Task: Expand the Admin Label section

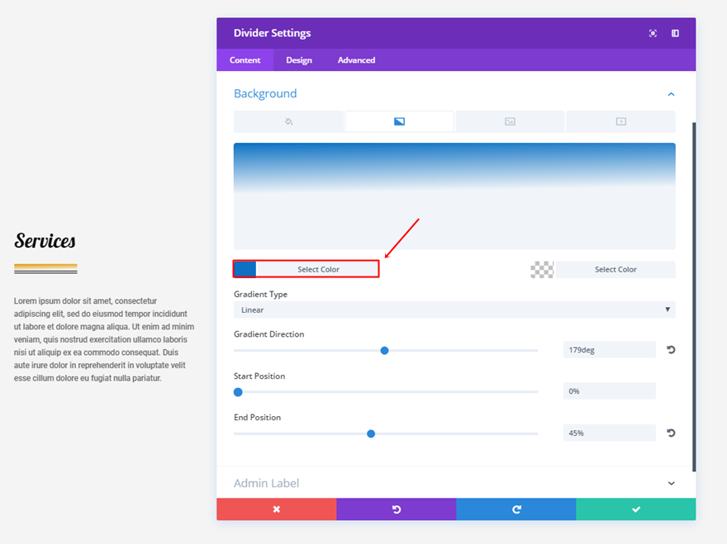Action: pyautogui.click(x=671, y=483)
